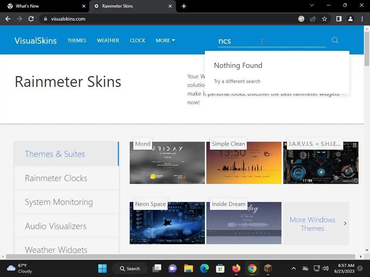Open the THEMES nav item

click(x=77, y=40)
